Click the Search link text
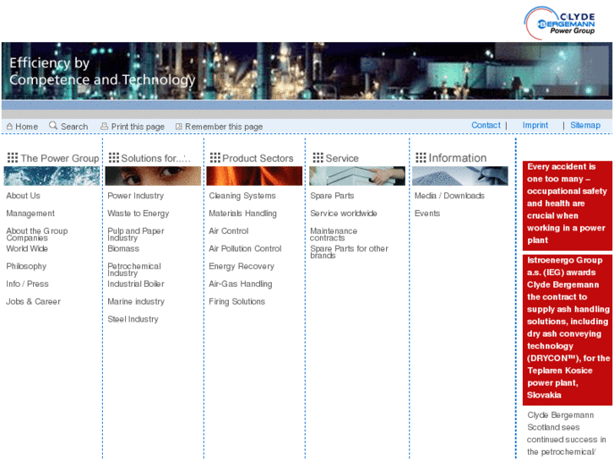Image resolution: width=614 pixels, height=460 pixels. tap(74, 127)
